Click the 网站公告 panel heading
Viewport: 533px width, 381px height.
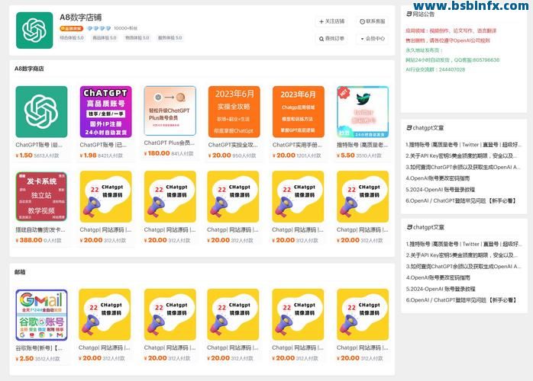click(x=421, y=14)
